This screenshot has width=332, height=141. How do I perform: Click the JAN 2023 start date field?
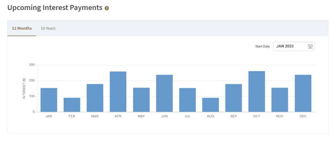[x=294, y=47]
